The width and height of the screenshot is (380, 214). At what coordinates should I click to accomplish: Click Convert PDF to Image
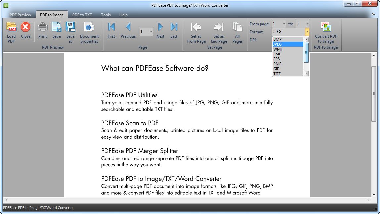(x=326, y=27)
